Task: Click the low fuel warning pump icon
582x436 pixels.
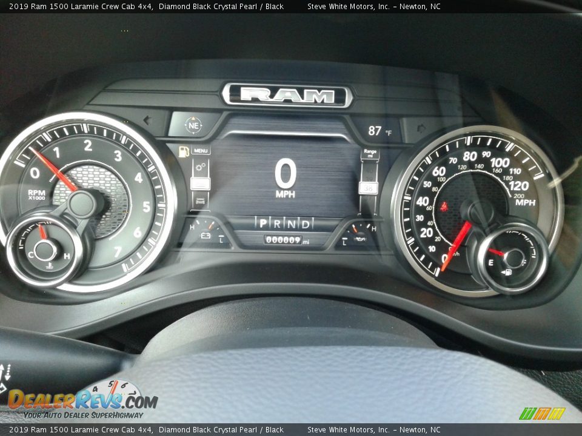Action: pyautogui.click(x=184, y=151)
